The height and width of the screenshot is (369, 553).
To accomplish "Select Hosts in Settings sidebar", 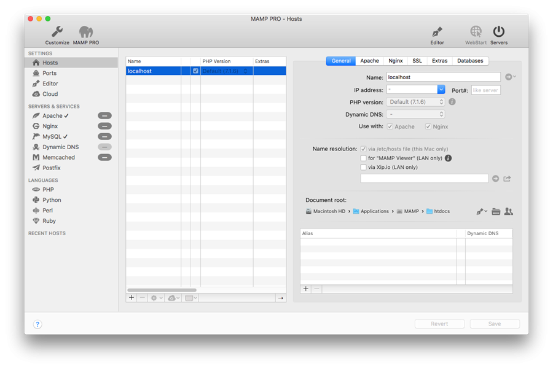I will click(x=71, y=63).
